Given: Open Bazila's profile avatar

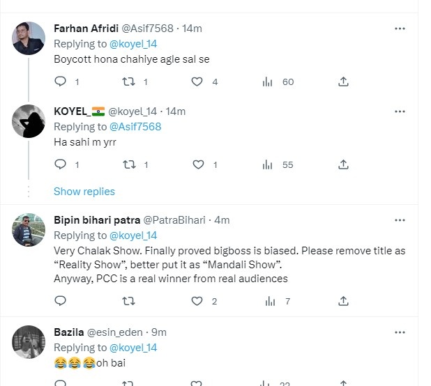Looking at the screenshot, I should tap(29, 341).
